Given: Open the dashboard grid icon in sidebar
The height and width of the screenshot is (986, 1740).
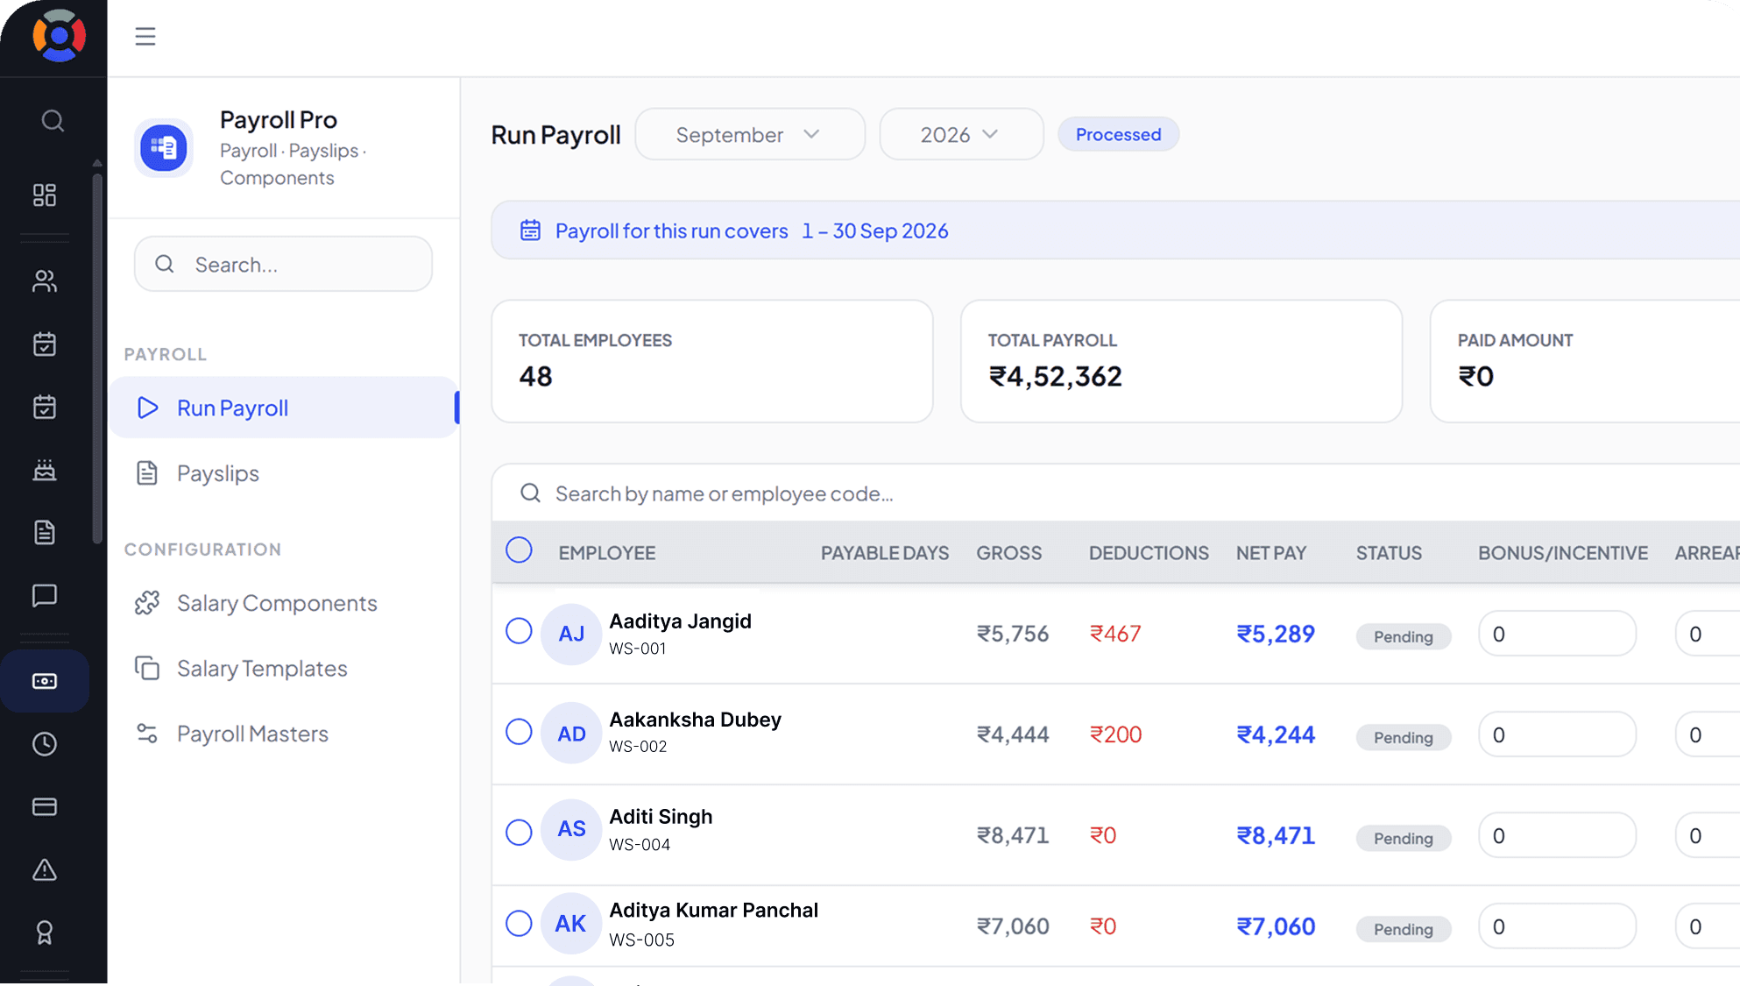Looking at the screenshot, I should pyautogui.click(x=45, y=195).
